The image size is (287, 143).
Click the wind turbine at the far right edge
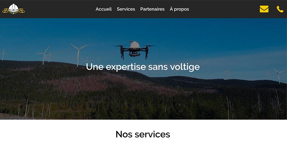point(279,75)
